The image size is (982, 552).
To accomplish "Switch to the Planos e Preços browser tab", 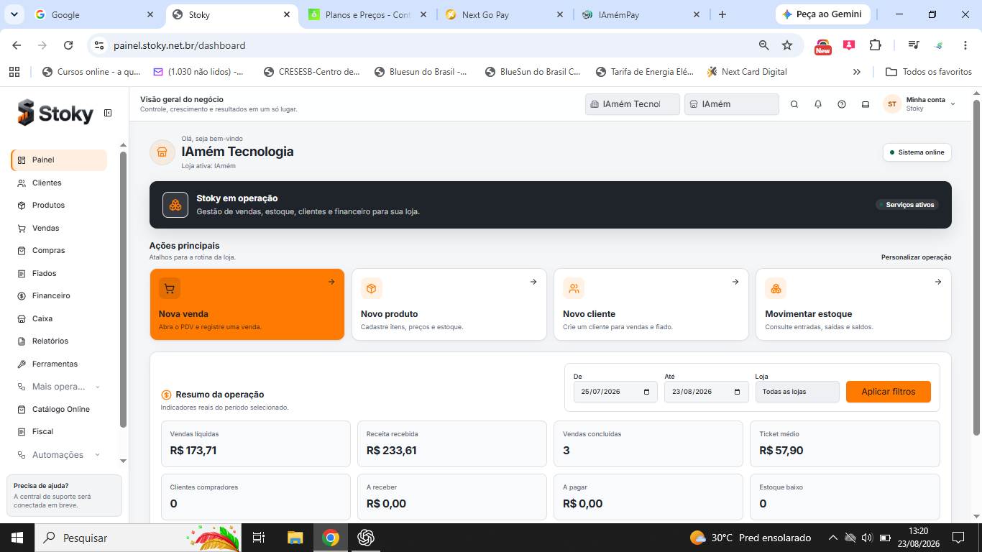I will [x=368, y=14].
